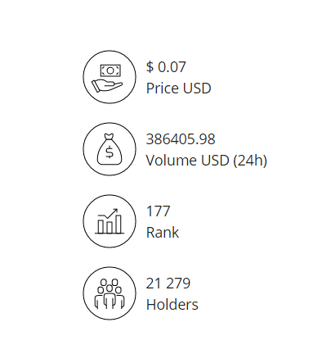
Task: Click the group of people holders icon
Action: (110, 293)
